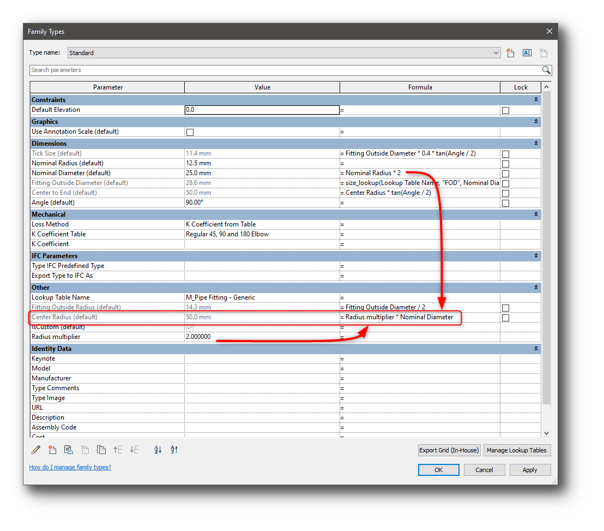Screen dimensions: 604x531
Task: Click the Rename Type icon
Action: [x=527, y=52]
